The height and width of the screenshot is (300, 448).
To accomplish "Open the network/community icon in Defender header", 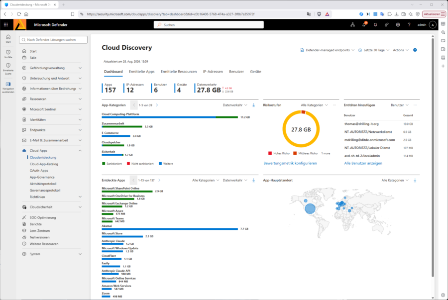I will [x=352, y=25].
